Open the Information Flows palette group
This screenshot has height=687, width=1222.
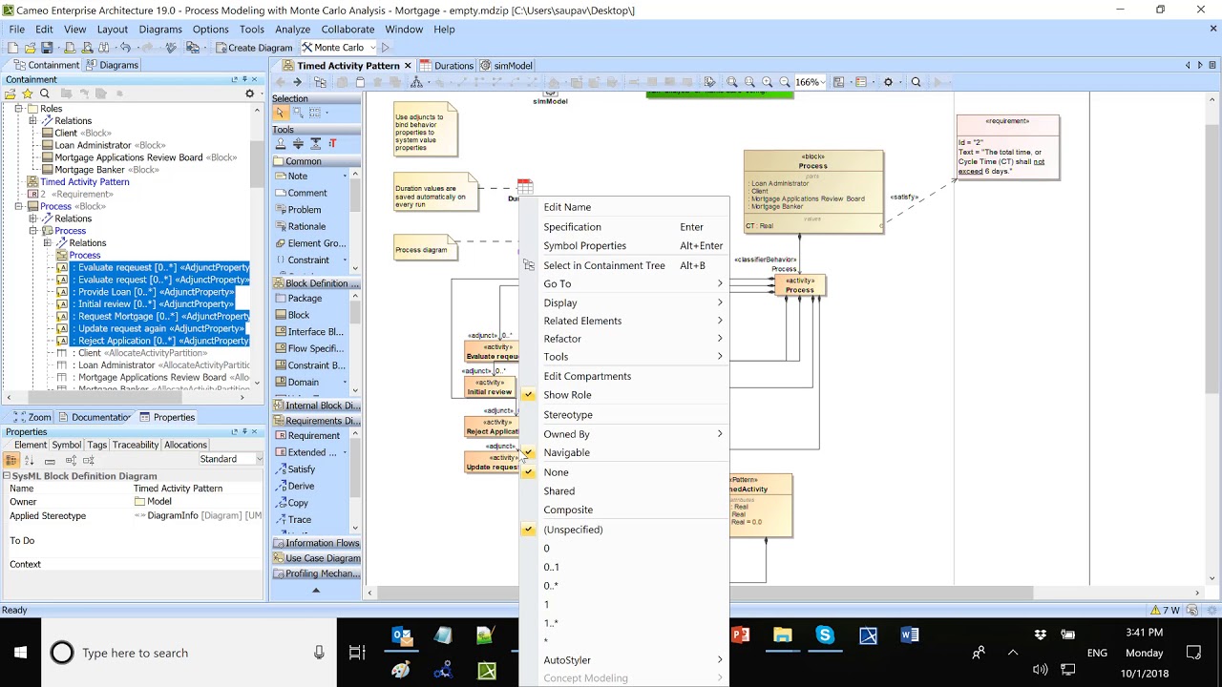pyautogui.click(x=316, y=543)
